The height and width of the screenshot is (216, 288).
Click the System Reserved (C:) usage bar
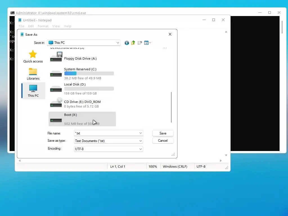tap(89, 73)
